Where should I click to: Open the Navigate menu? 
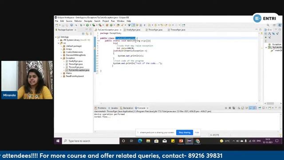click(88, 21)
